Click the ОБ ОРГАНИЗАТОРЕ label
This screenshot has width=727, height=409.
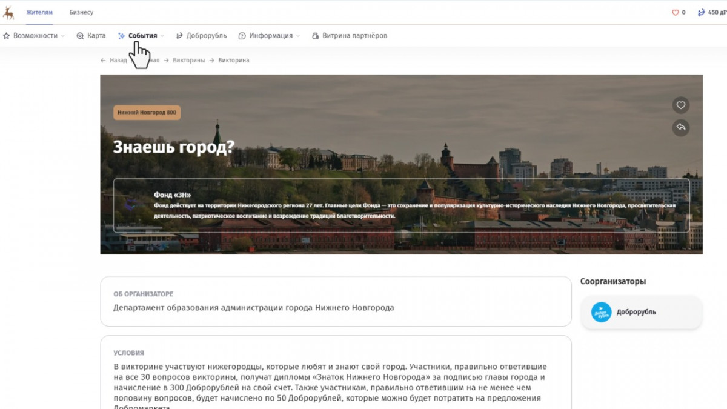pos(143,294)
